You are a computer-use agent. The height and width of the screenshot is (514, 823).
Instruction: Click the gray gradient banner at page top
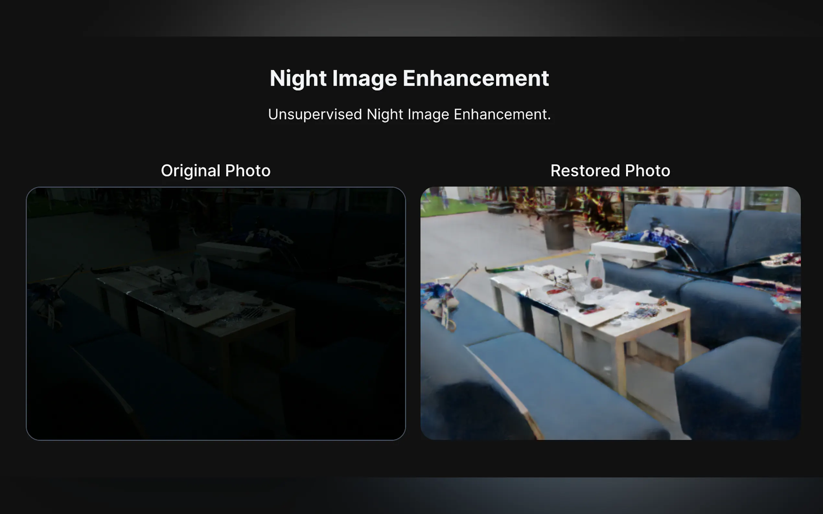[x=411, y=18]
